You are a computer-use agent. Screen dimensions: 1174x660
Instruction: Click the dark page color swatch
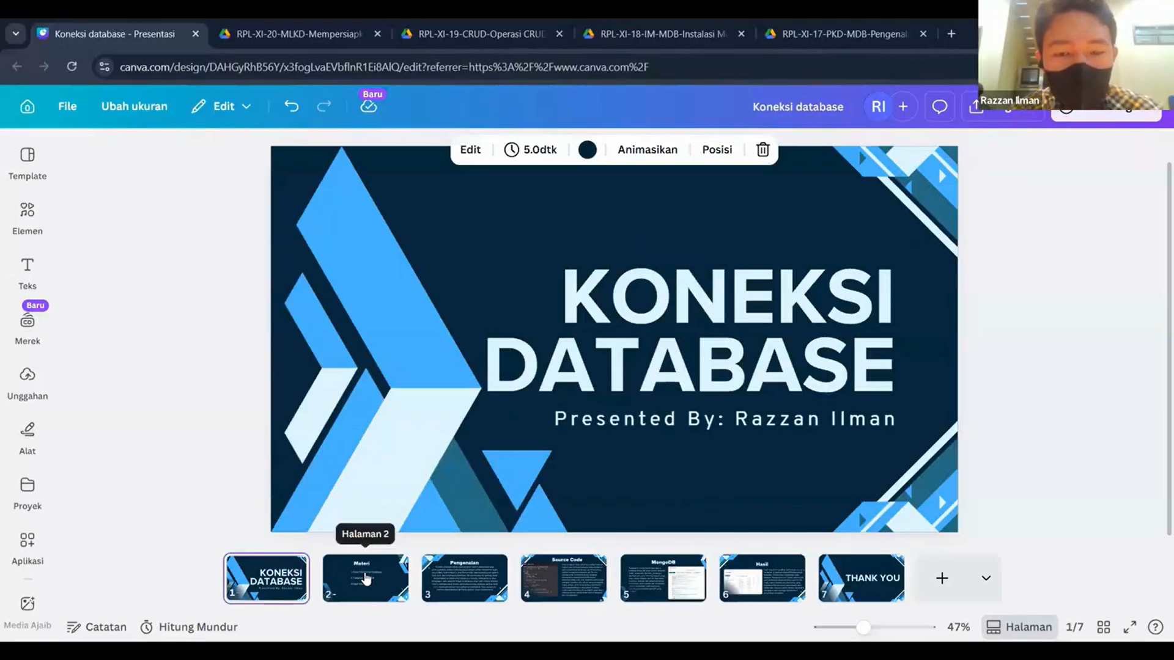point(587,150)
